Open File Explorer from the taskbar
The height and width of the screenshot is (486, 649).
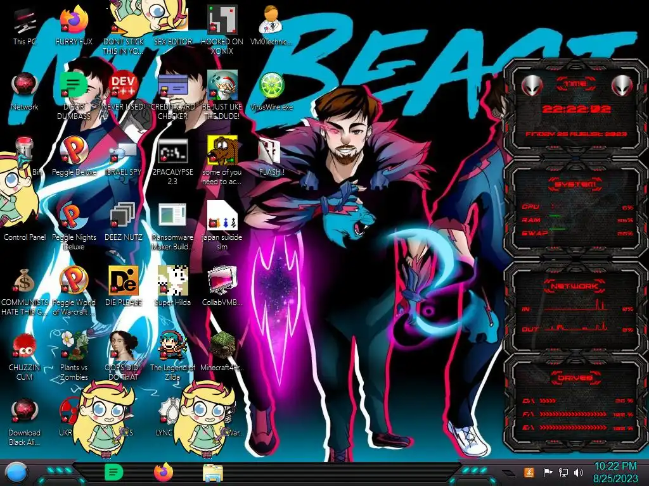pyautogui.click(x=213, y=473)
